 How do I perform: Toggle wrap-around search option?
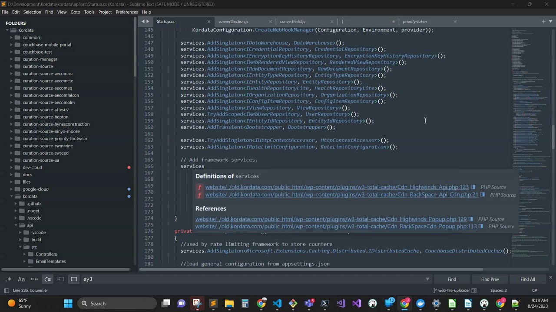[x=48, y=279]
